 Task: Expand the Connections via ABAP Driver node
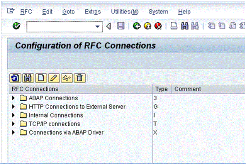[14, 133]
